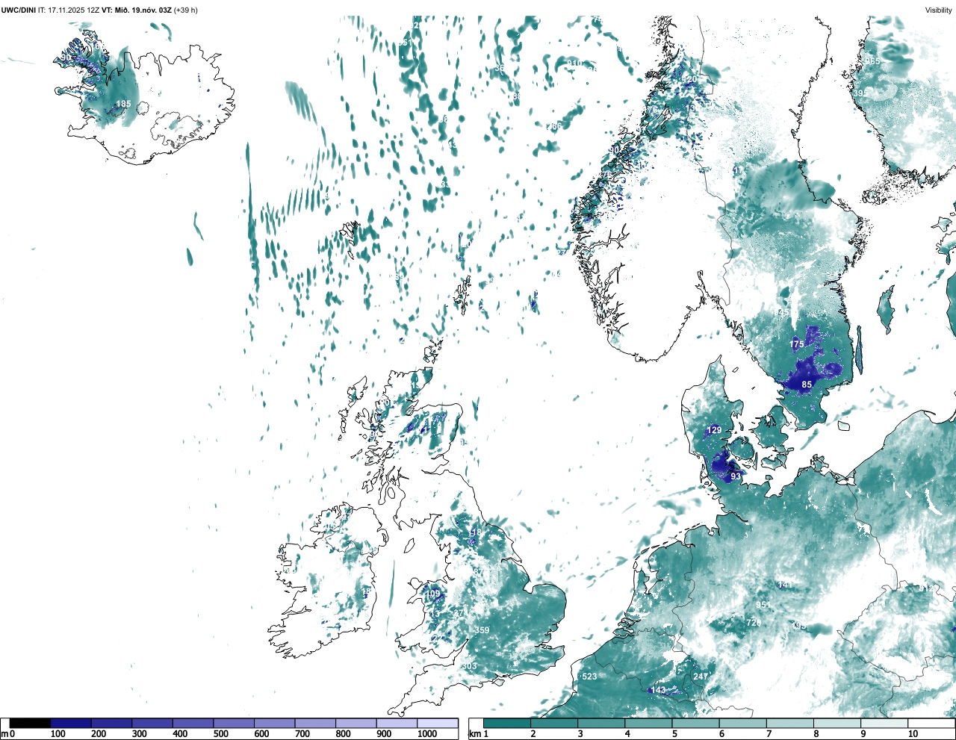Choose the 4–5 km legend swatch

[x=648, y=724]
